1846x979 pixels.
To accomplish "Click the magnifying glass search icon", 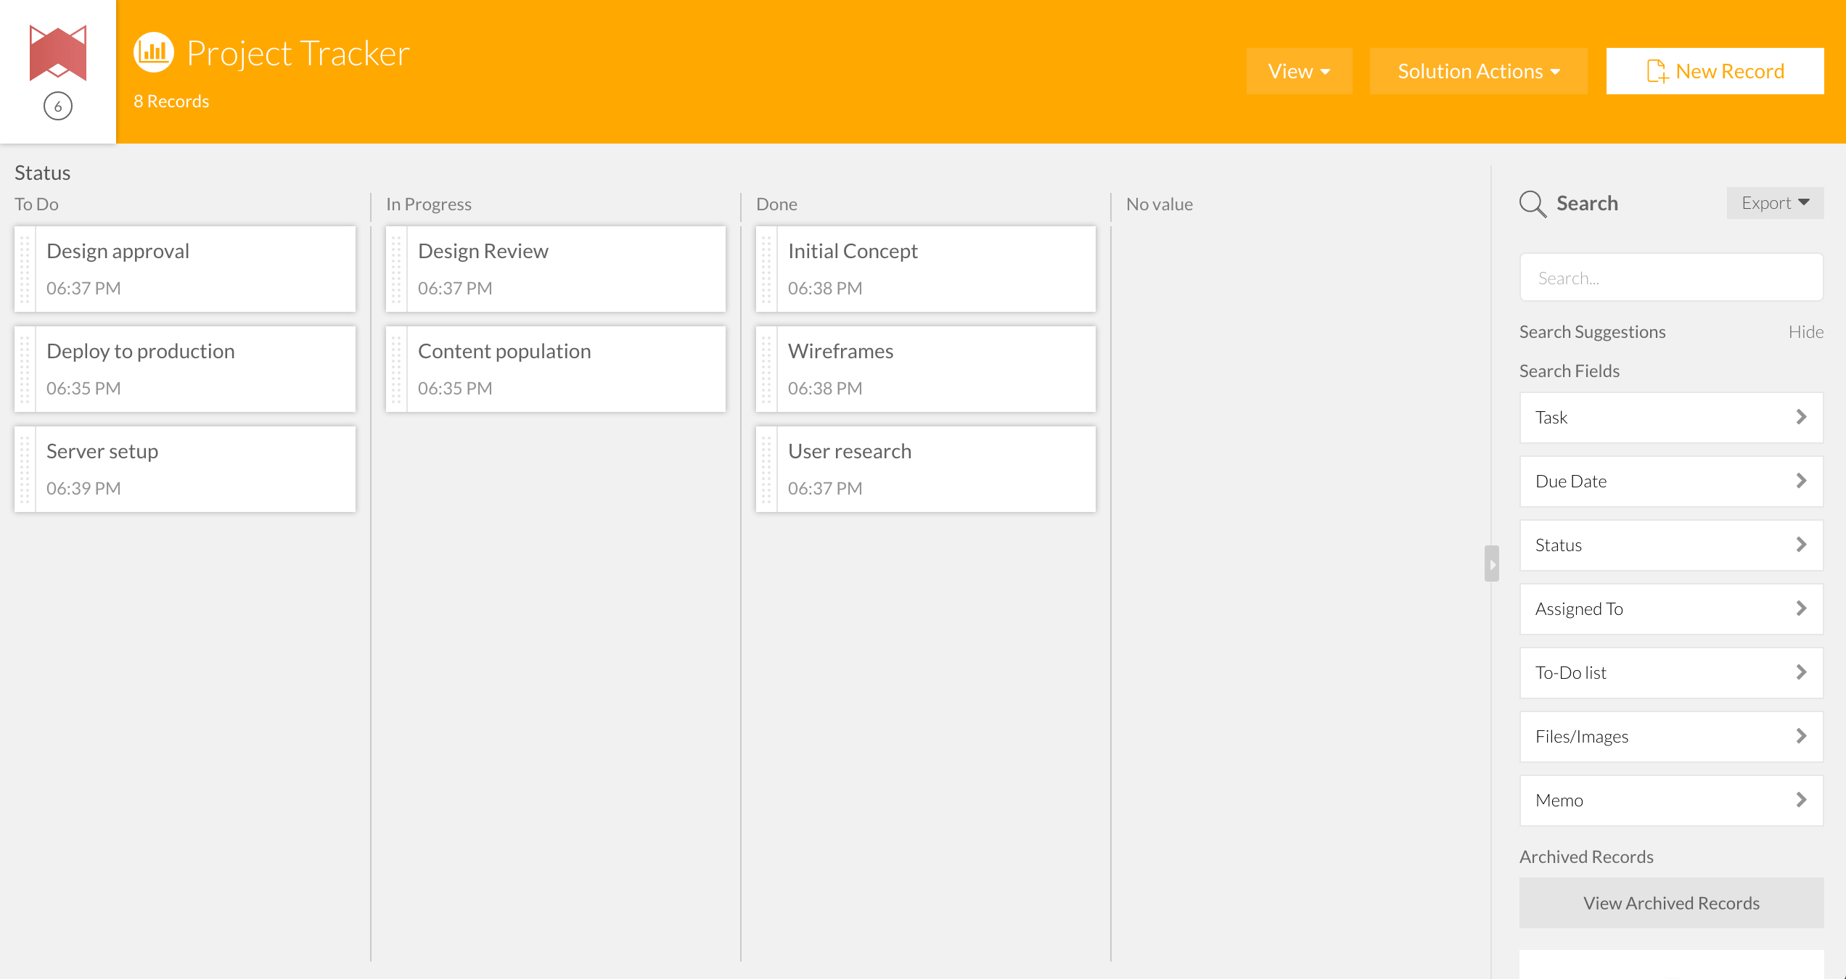I will 1533,204.
